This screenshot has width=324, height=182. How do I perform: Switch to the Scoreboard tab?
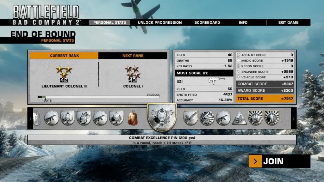pos(207,23)
